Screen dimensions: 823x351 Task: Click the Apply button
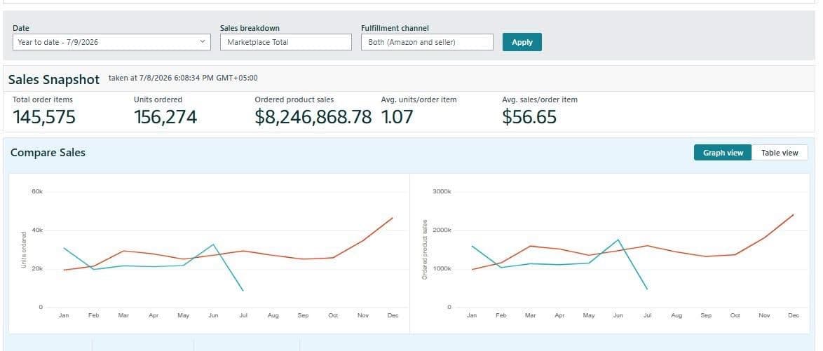[522, 42]
